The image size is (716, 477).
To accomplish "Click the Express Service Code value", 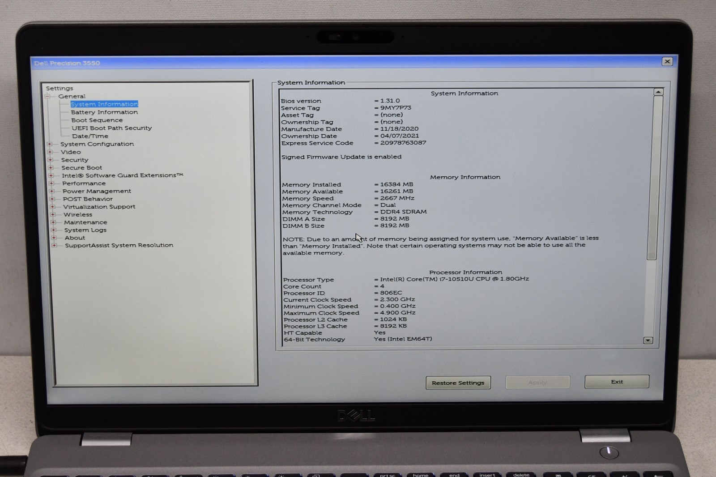I will click(403, 143).
